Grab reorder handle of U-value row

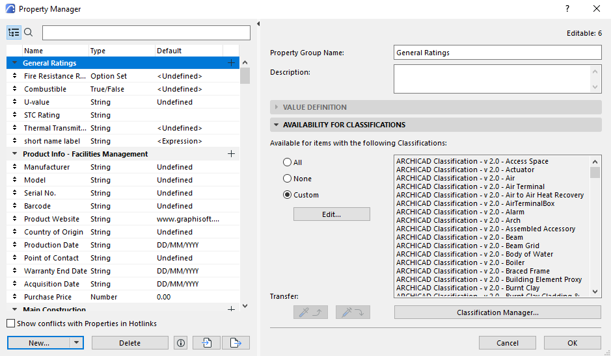point(14,102)
